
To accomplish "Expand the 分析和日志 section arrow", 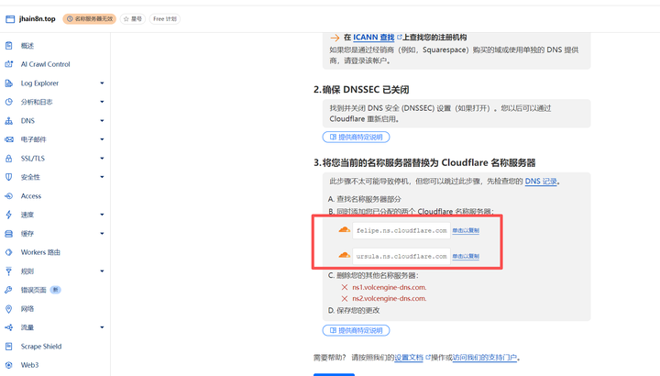I will pos(102,102).
